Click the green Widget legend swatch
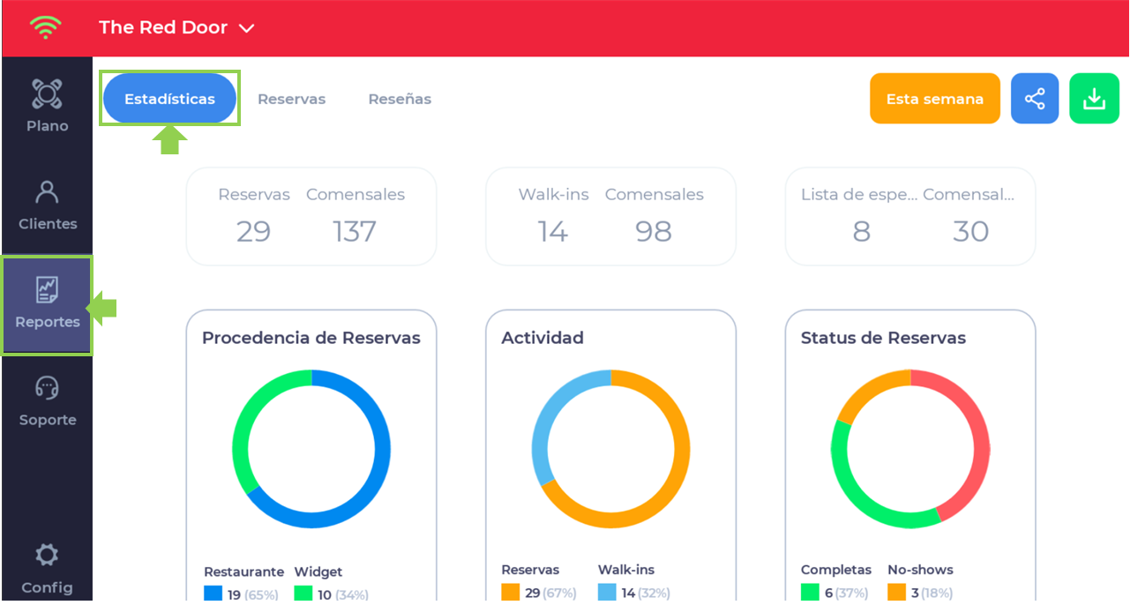The width and height of the screenshot is (1130, 605). pyautogui.click(x=303, y=594)
